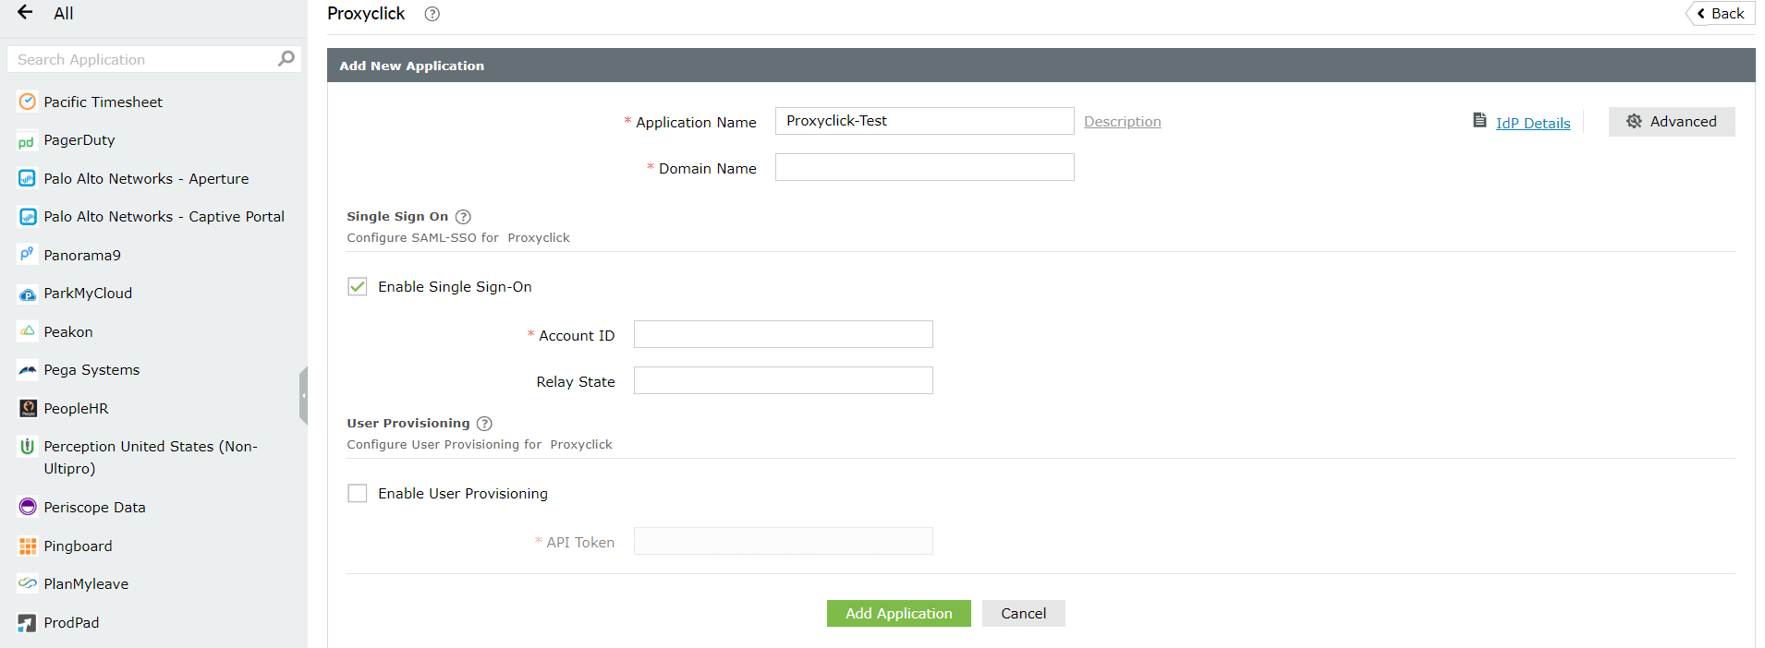Click the Pingboard app icon
The image size is (1765, 648).
coord(28,546)
